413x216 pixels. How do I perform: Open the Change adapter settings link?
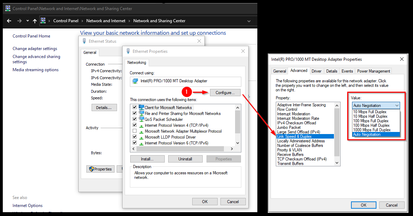pyautogui.click(x=35, y=49)
